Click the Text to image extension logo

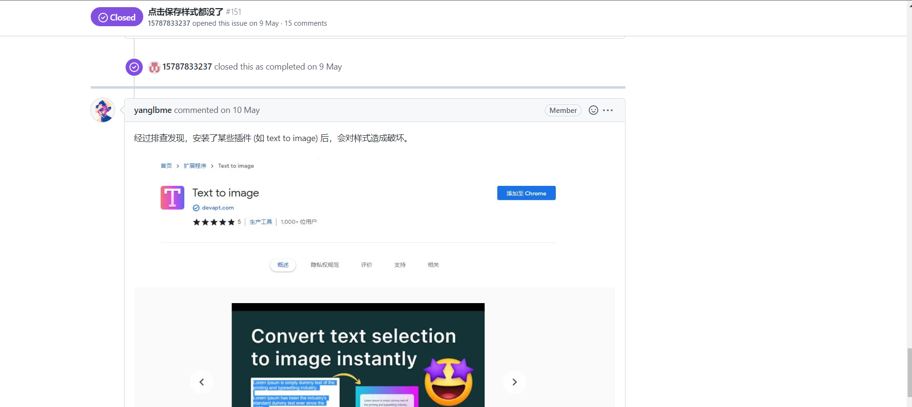pyautogui.click(x=172, y=198)
